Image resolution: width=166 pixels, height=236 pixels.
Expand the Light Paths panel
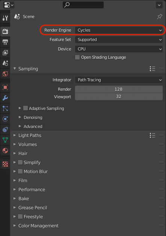click(15, 135)
